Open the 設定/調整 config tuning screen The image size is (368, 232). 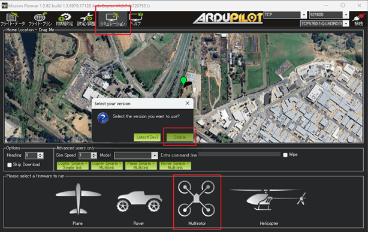pos(86,19)
